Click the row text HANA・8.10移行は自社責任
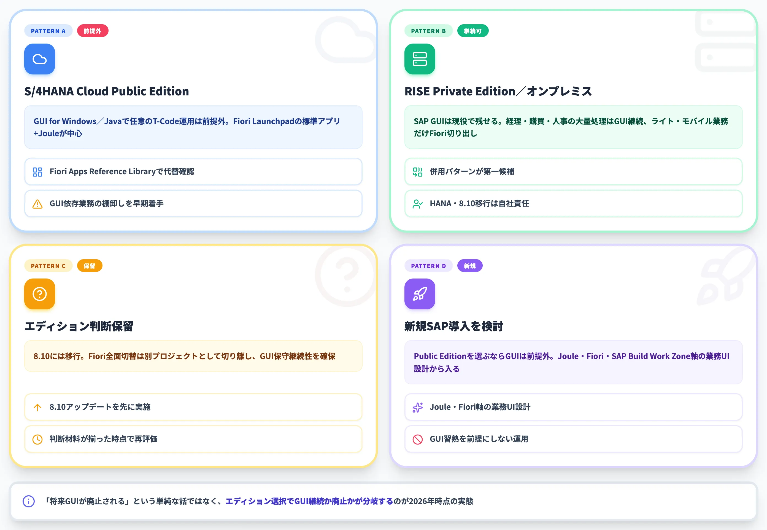 (x=479, y=204)
